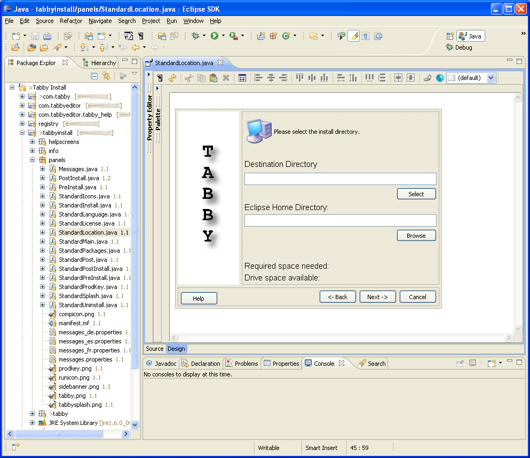Click the globe locale icon
Image resolution: width=530 pixels, height=458 pixels.
coord(440,78)
